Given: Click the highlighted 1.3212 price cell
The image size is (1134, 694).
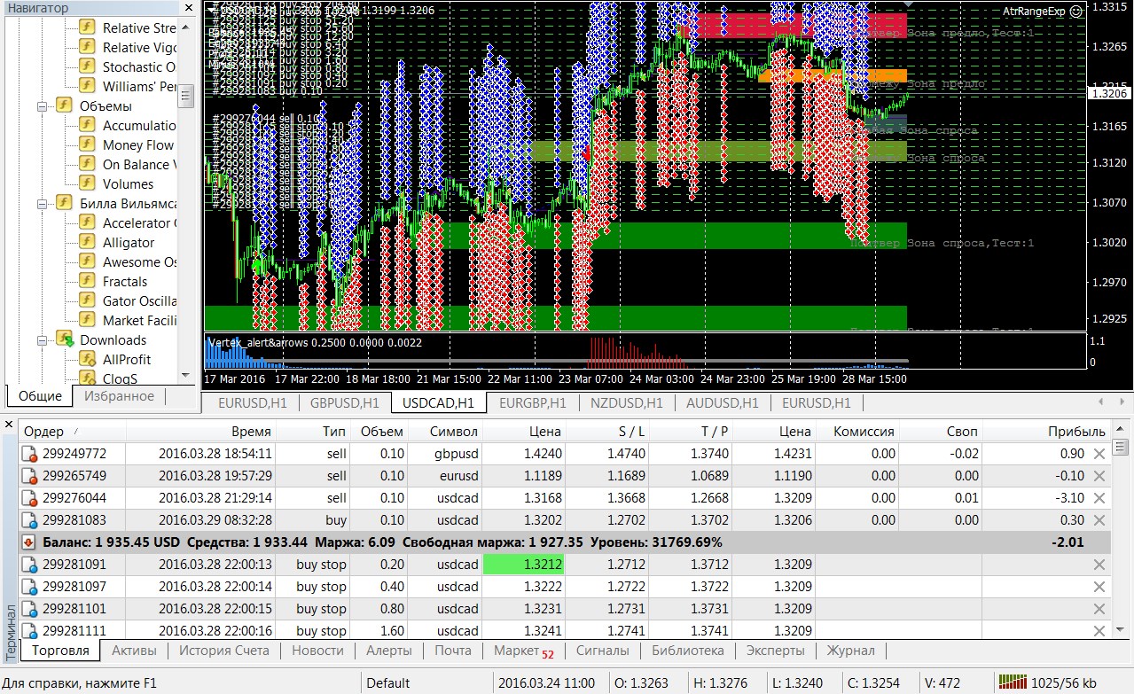Looking at the screenshot, I should pyautogui.click(x=523, y=565).
